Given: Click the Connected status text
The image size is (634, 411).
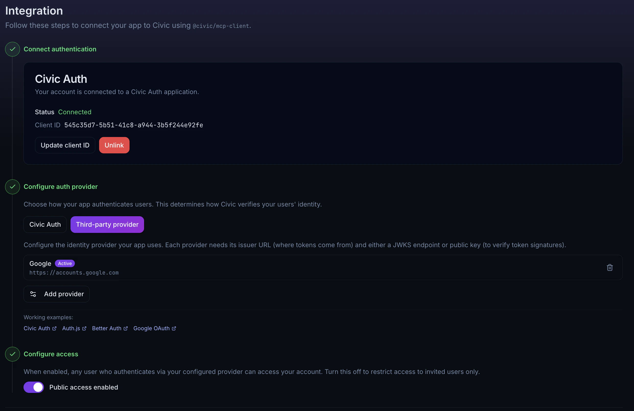Looking at the screenshot, I should pos(75,112).
